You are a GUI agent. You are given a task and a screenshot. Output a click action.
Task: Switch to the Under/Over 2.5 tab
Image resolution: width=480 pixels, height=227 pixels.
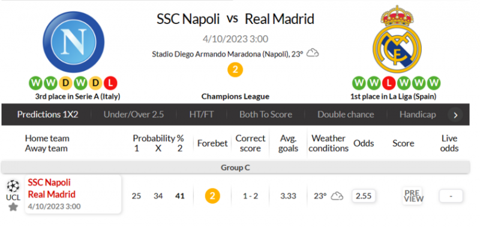(x=133, y=114)
